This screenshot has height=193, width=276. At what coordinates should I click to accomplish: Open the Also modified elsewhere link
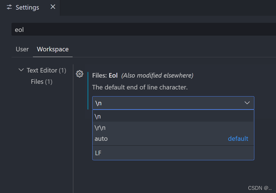point(157,76)
